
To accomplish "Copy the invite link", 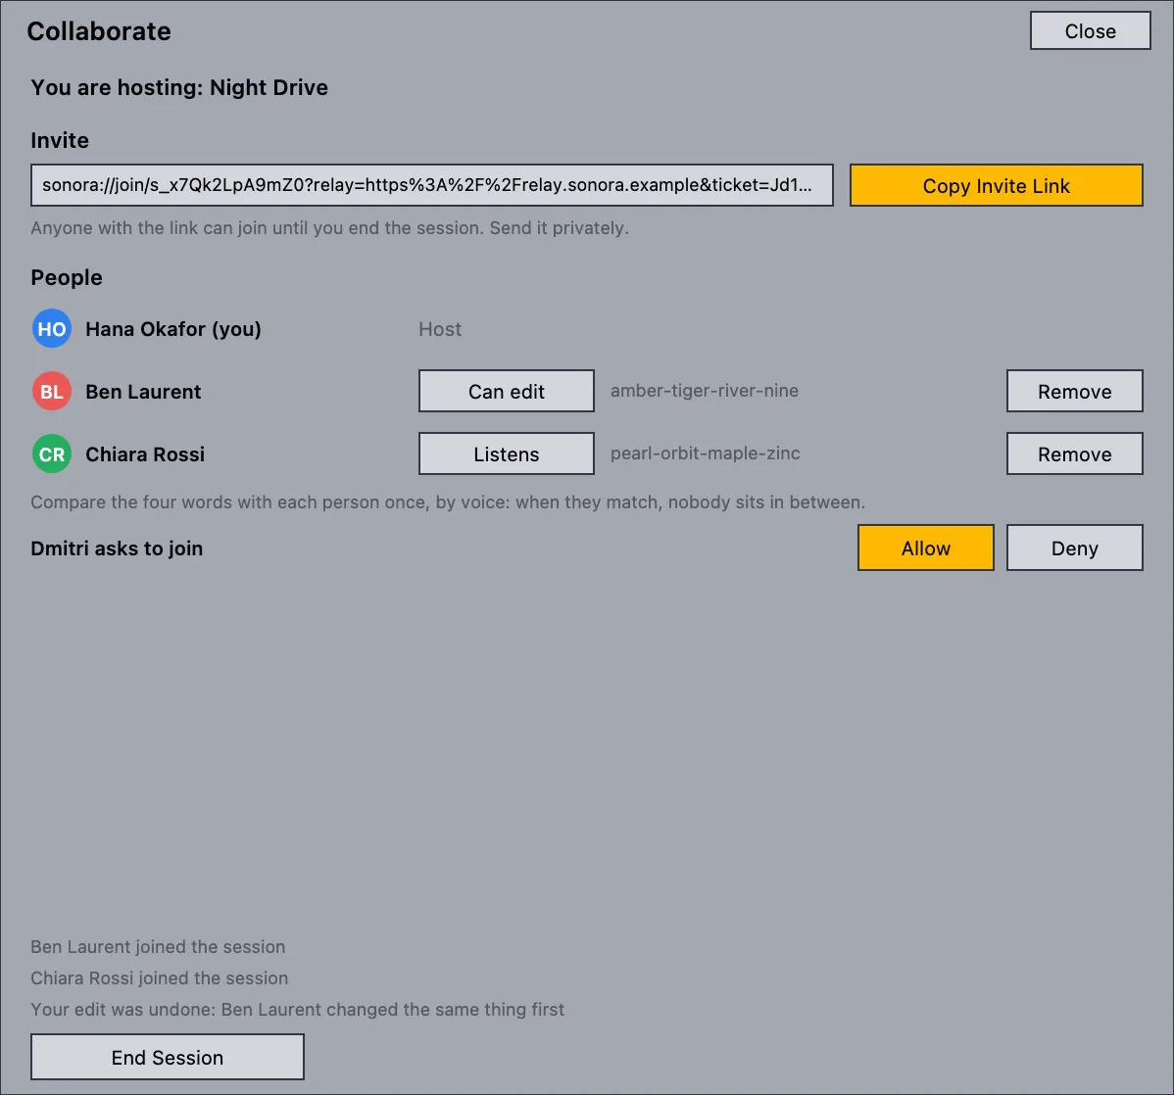I will point(996,185).
